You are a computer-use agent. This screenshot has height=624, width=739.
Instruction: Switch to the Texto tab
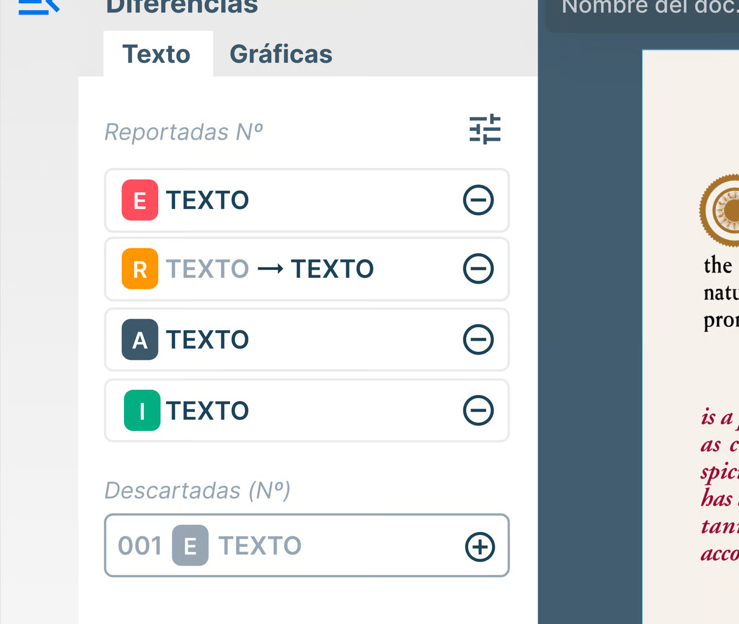(x=157, y=54)
